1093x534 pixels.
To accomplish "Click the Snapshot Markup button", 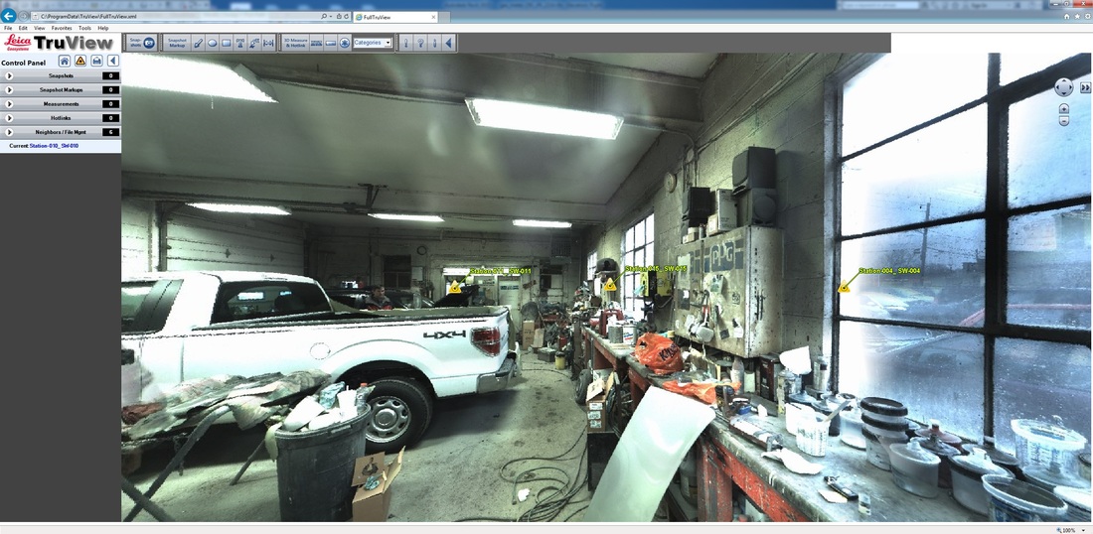I will pos(177,43).
